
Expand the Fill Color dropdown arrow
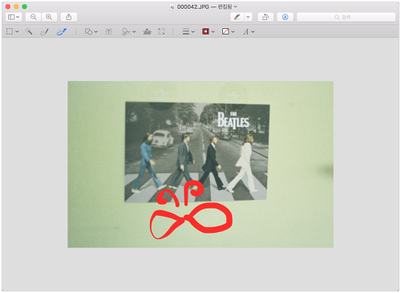coord(233,32)
